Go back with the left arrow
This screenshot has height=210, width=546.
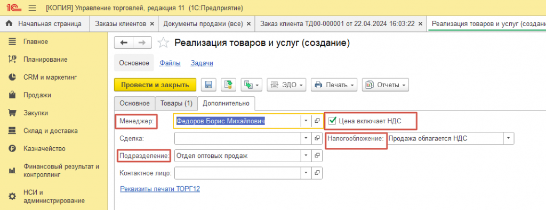124,43
